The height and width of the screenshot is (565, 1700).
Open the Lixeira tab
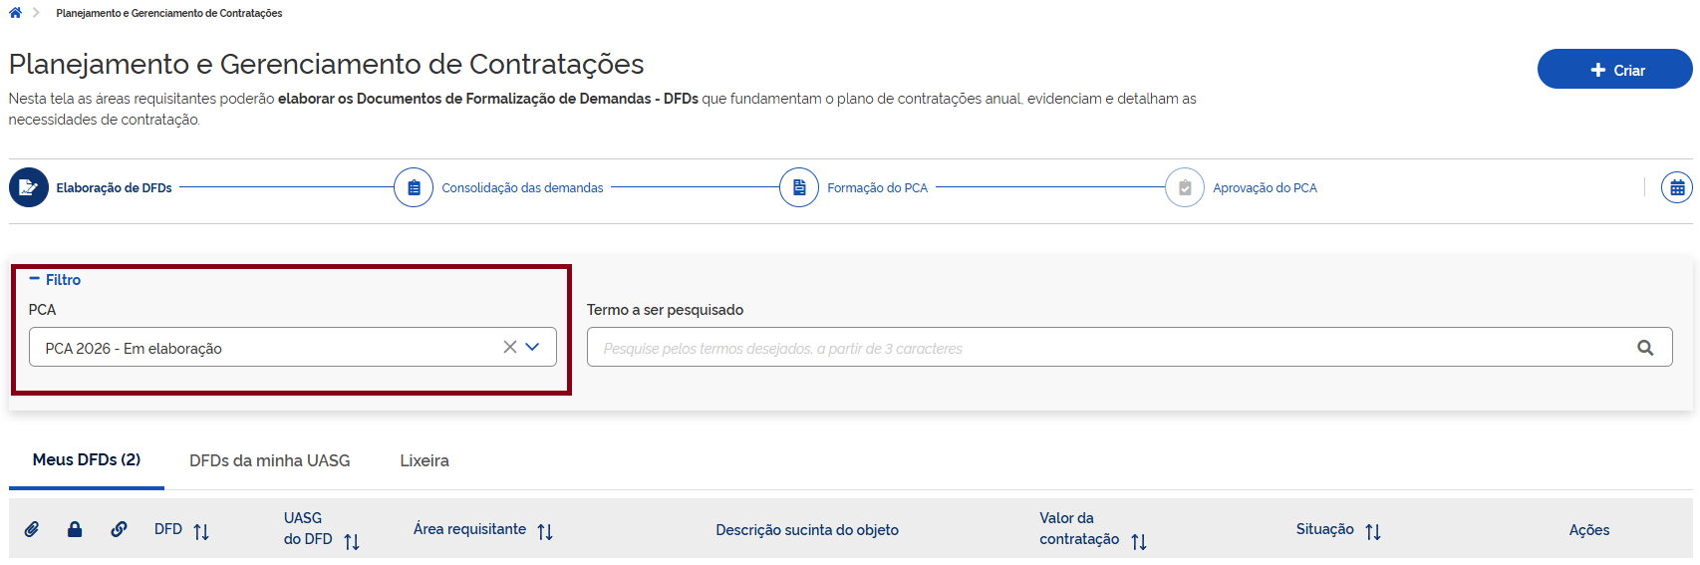pyautogui.click(x=425, y=460)
